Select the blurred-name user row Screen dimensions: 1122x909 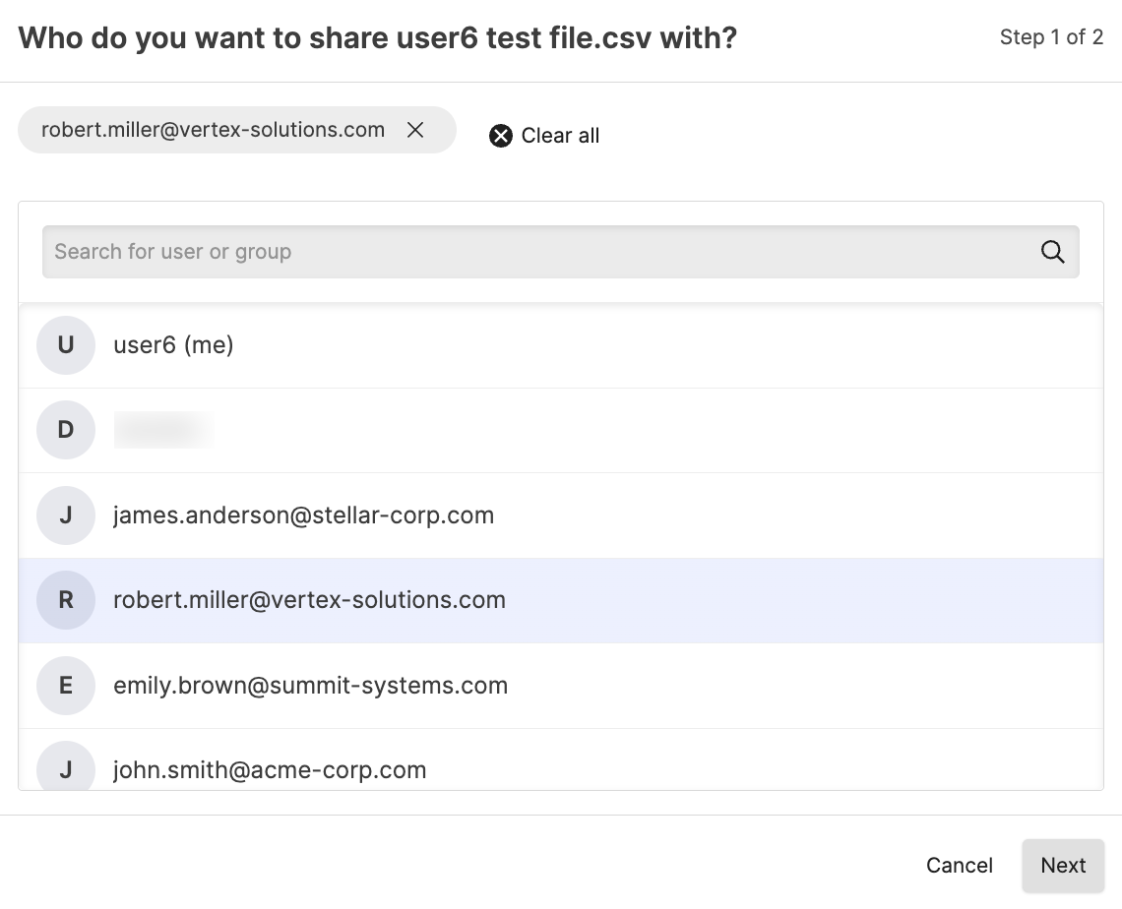click(163, 430)
